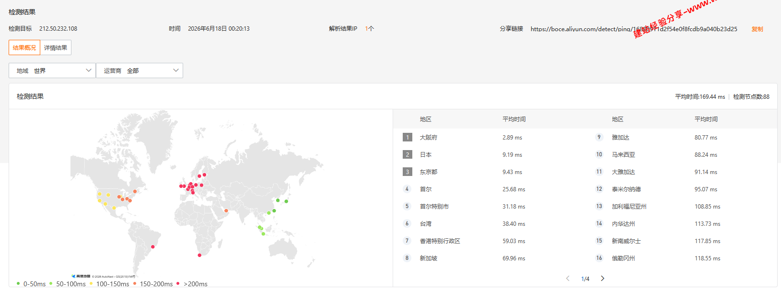Click rank 2 badge for 日本
781x292 pixels.
click(x=408, y=154)
